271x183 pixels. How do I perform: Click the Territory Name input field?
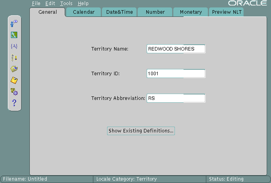[176, 49]
